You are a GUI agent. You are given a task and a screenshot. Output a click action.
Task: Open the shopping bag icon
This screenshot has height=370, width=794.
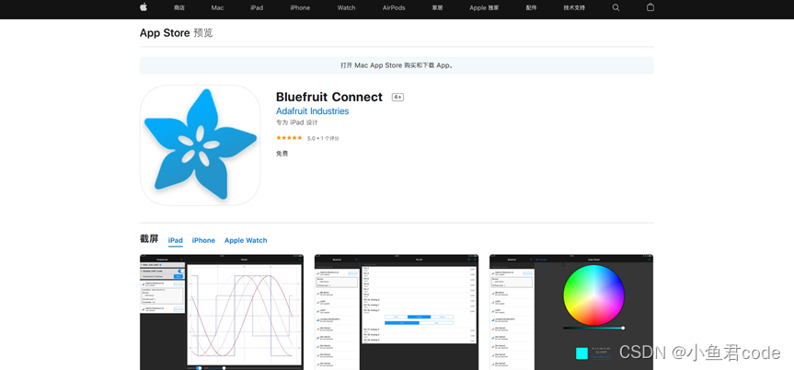point(650,7)
